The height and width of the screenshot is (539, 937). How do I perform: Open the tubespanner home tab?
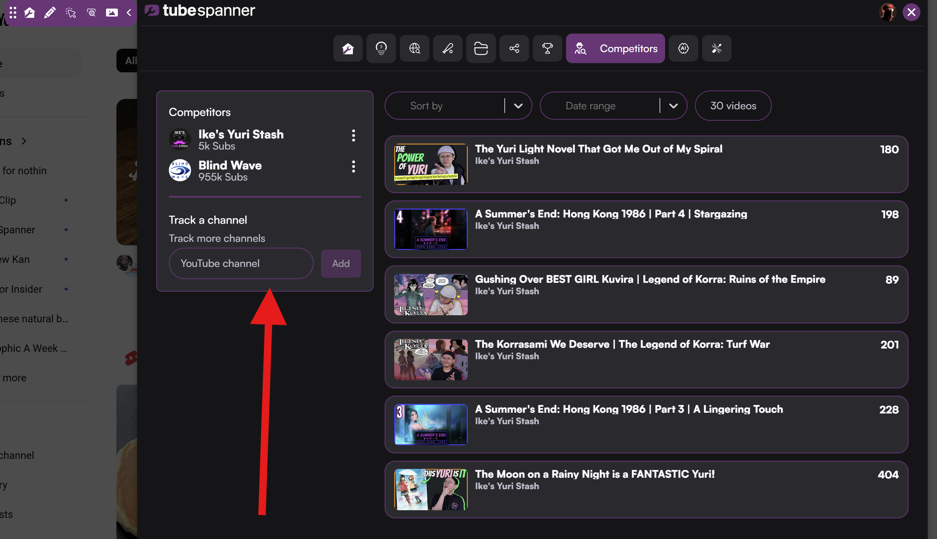[348, 48]
